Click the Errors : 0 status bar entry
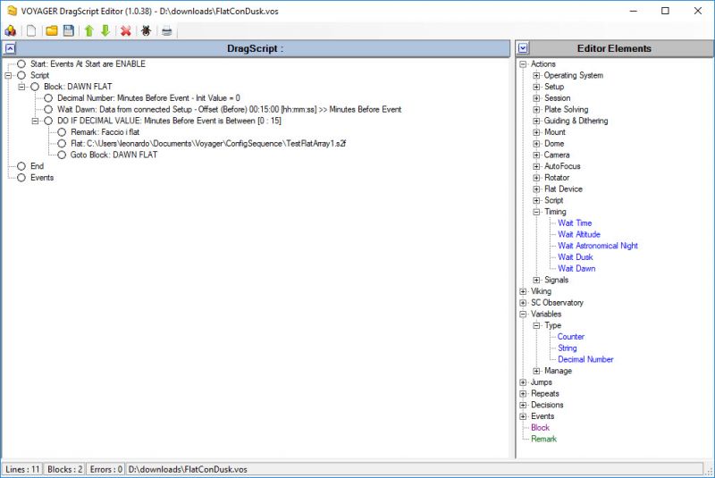The image size is (715, 478). 105,469
